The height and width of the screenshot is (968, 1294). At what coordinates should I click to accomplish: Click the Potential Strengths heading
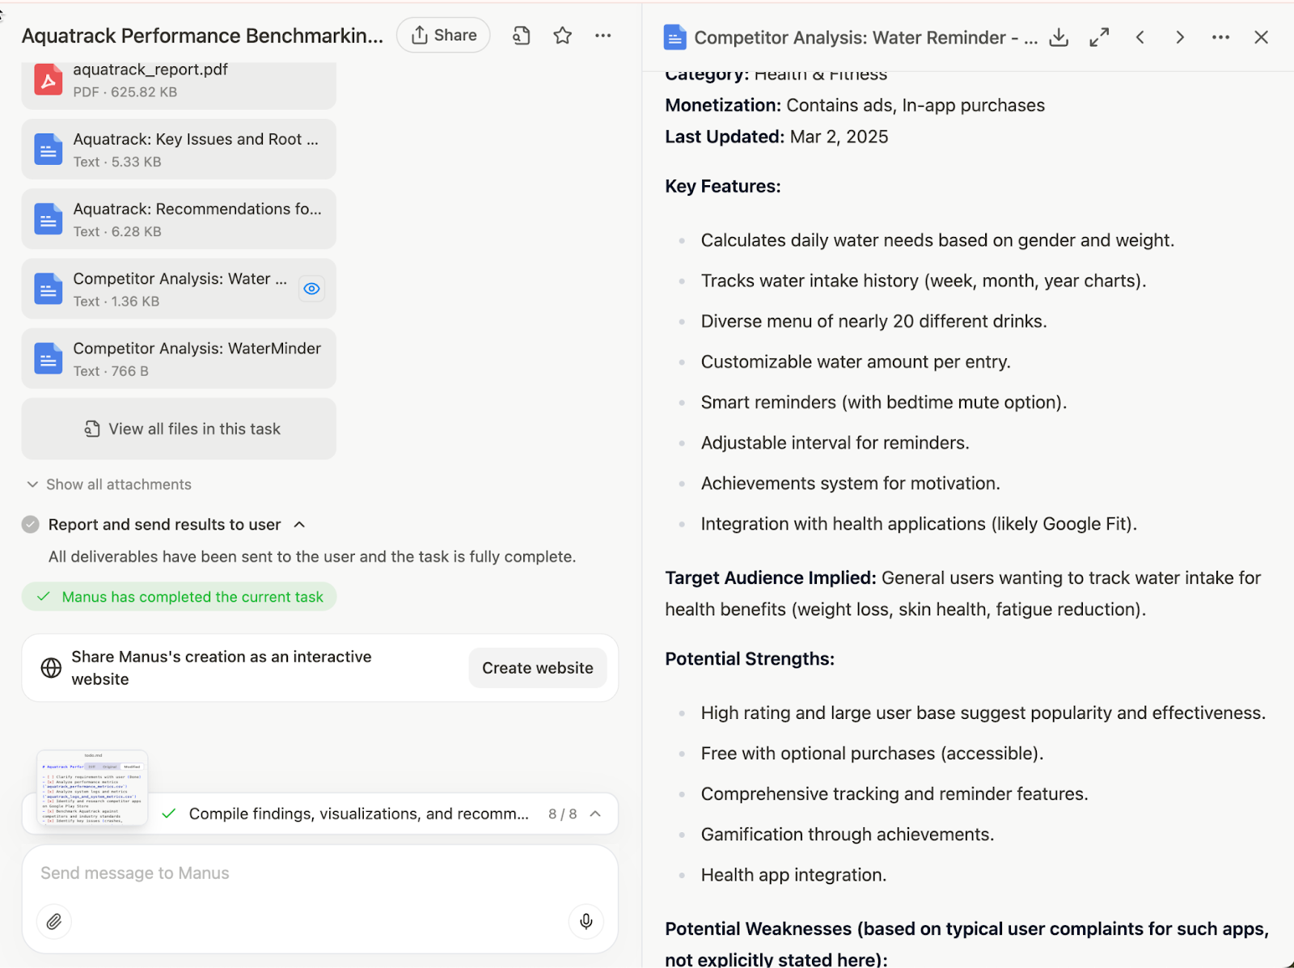pos(750,659)
